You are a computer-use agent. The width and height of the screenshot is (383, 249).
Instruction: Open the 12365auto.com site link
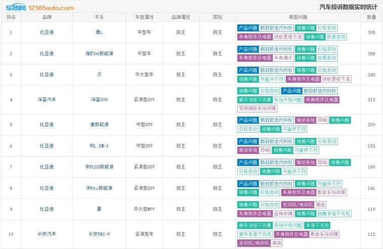(51, 8)
